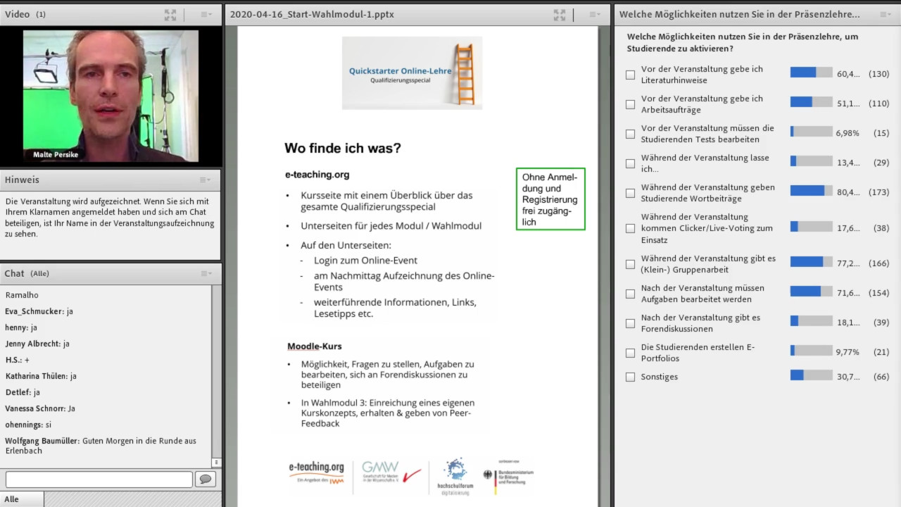Click the 'Hinweis' pod title
Viewport: 901px width, 507px height.
22,180
